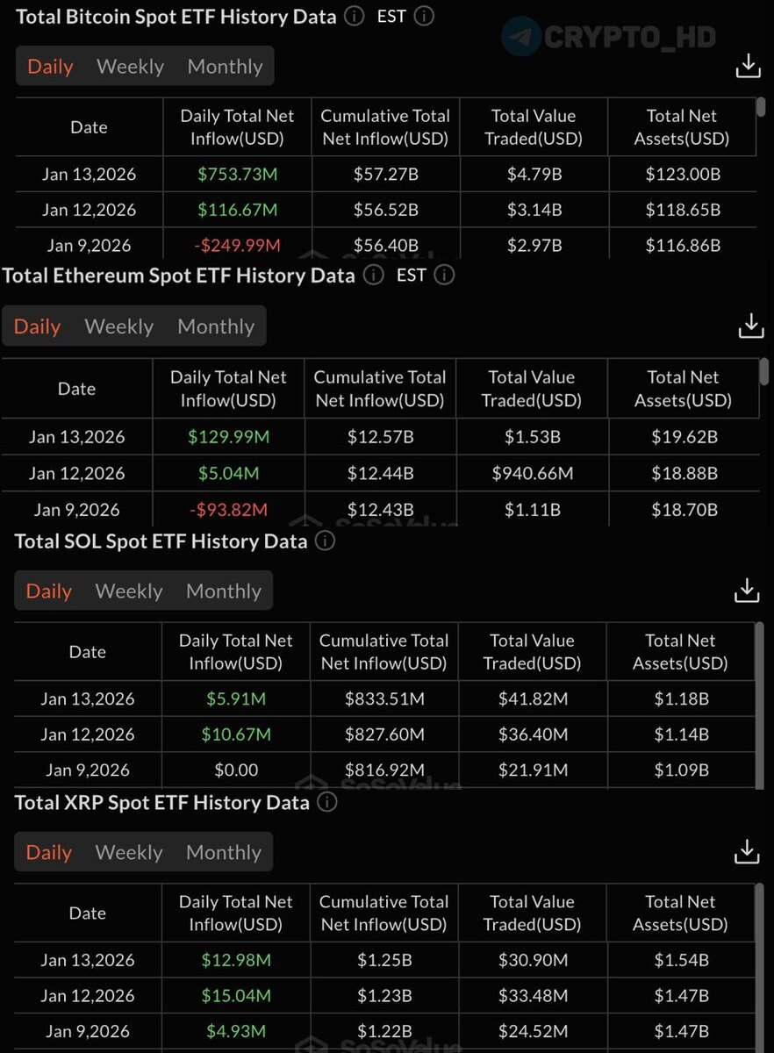Image resolution: width=774 pixels, height=1053 pixels.
Task: Show Monthly view for Ethereum ETF data
Action: pos(216,326)
